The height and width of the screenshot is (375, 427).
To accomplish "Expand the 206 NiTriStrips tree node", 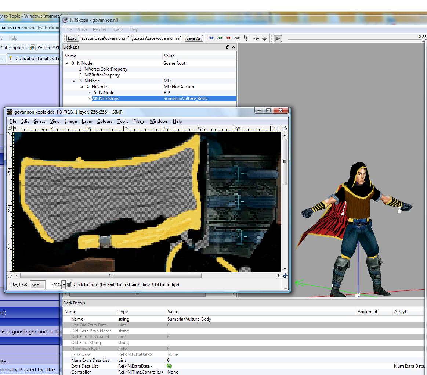I will tap(89, 99).
